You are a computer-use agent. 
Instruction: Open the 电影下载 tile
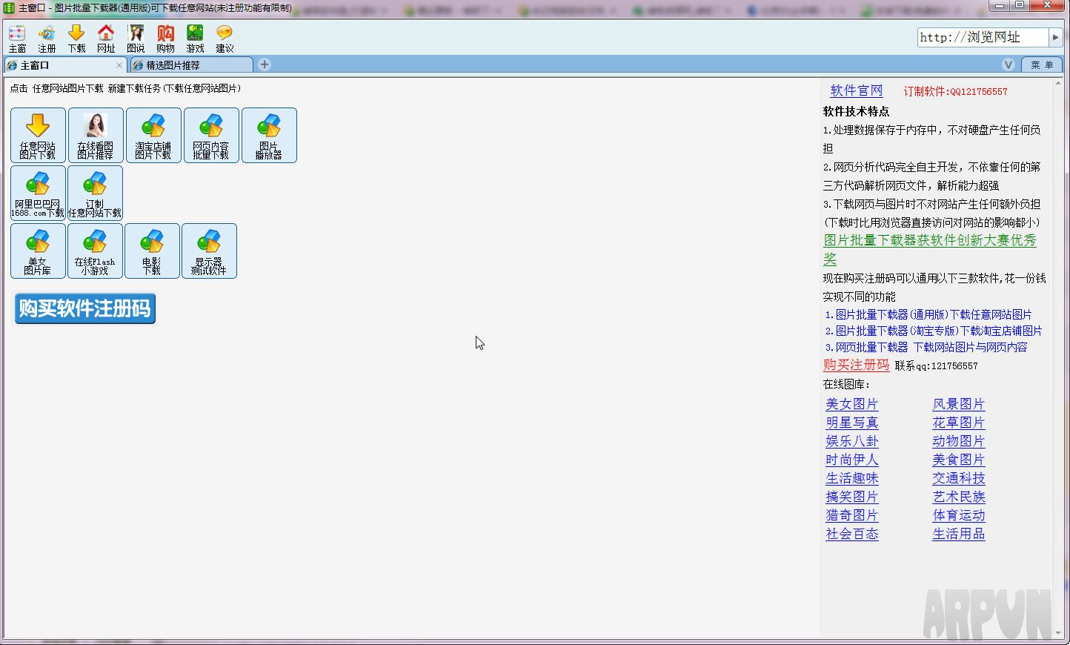(x=152, y=251)
